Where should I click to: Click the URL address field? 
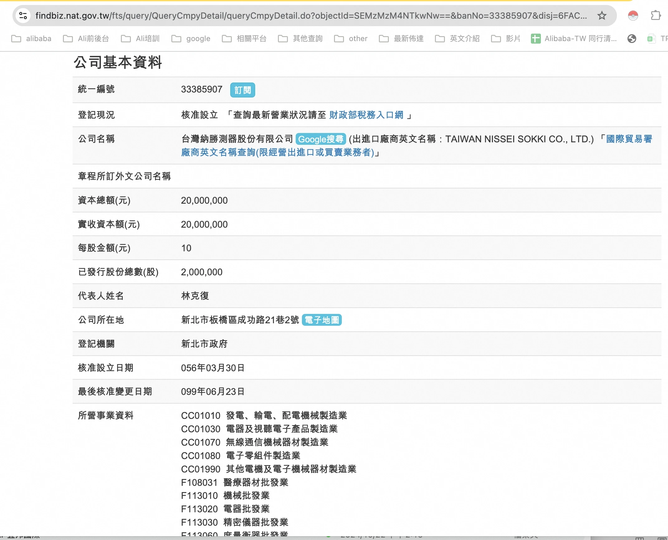312,16
